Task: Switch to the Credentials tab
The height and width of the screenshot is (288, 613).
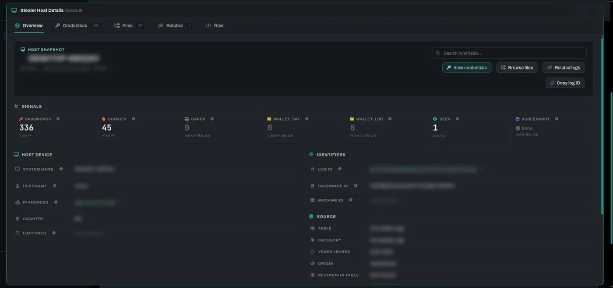Action: pyautogui.click(x=78, y=25)
